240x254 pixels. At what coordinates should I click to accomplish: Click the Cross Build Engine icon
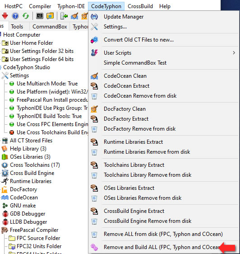pos(5,173)
